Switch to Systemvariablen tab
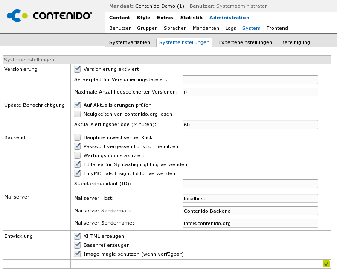Image resolution: width=337 pixels, height=269 pixels. 130,42
